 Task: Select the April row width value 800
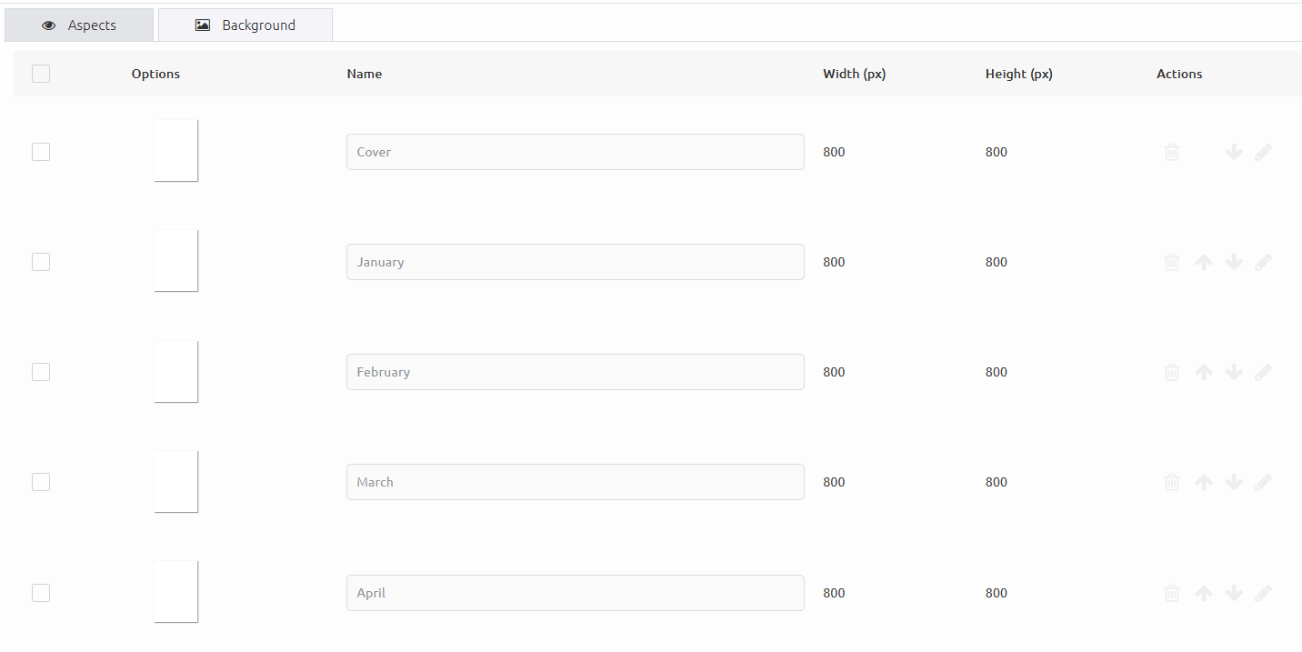coord(834,593)
